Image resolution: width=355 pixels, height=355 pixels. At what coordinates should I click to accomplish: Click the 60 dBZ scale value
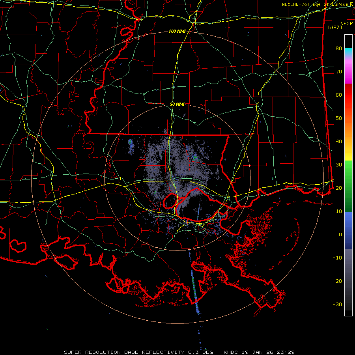(x=339, y=95)
